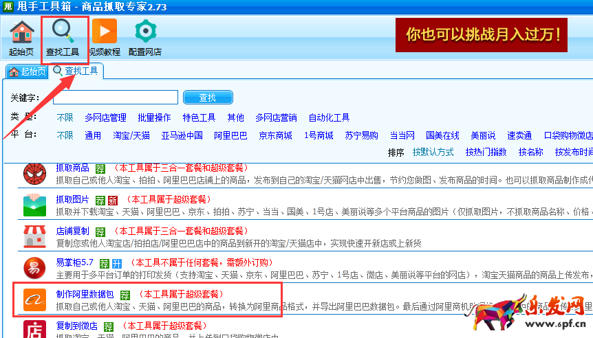This screenshot has height=338, width=593.
Task: Click the 荐 badge beside 抓取商品
Action: point(100,169)
